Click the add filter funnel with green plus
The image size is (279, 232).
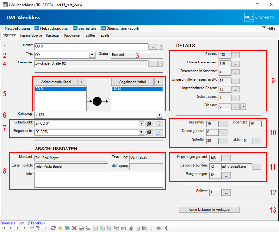[x=32, y=228]
